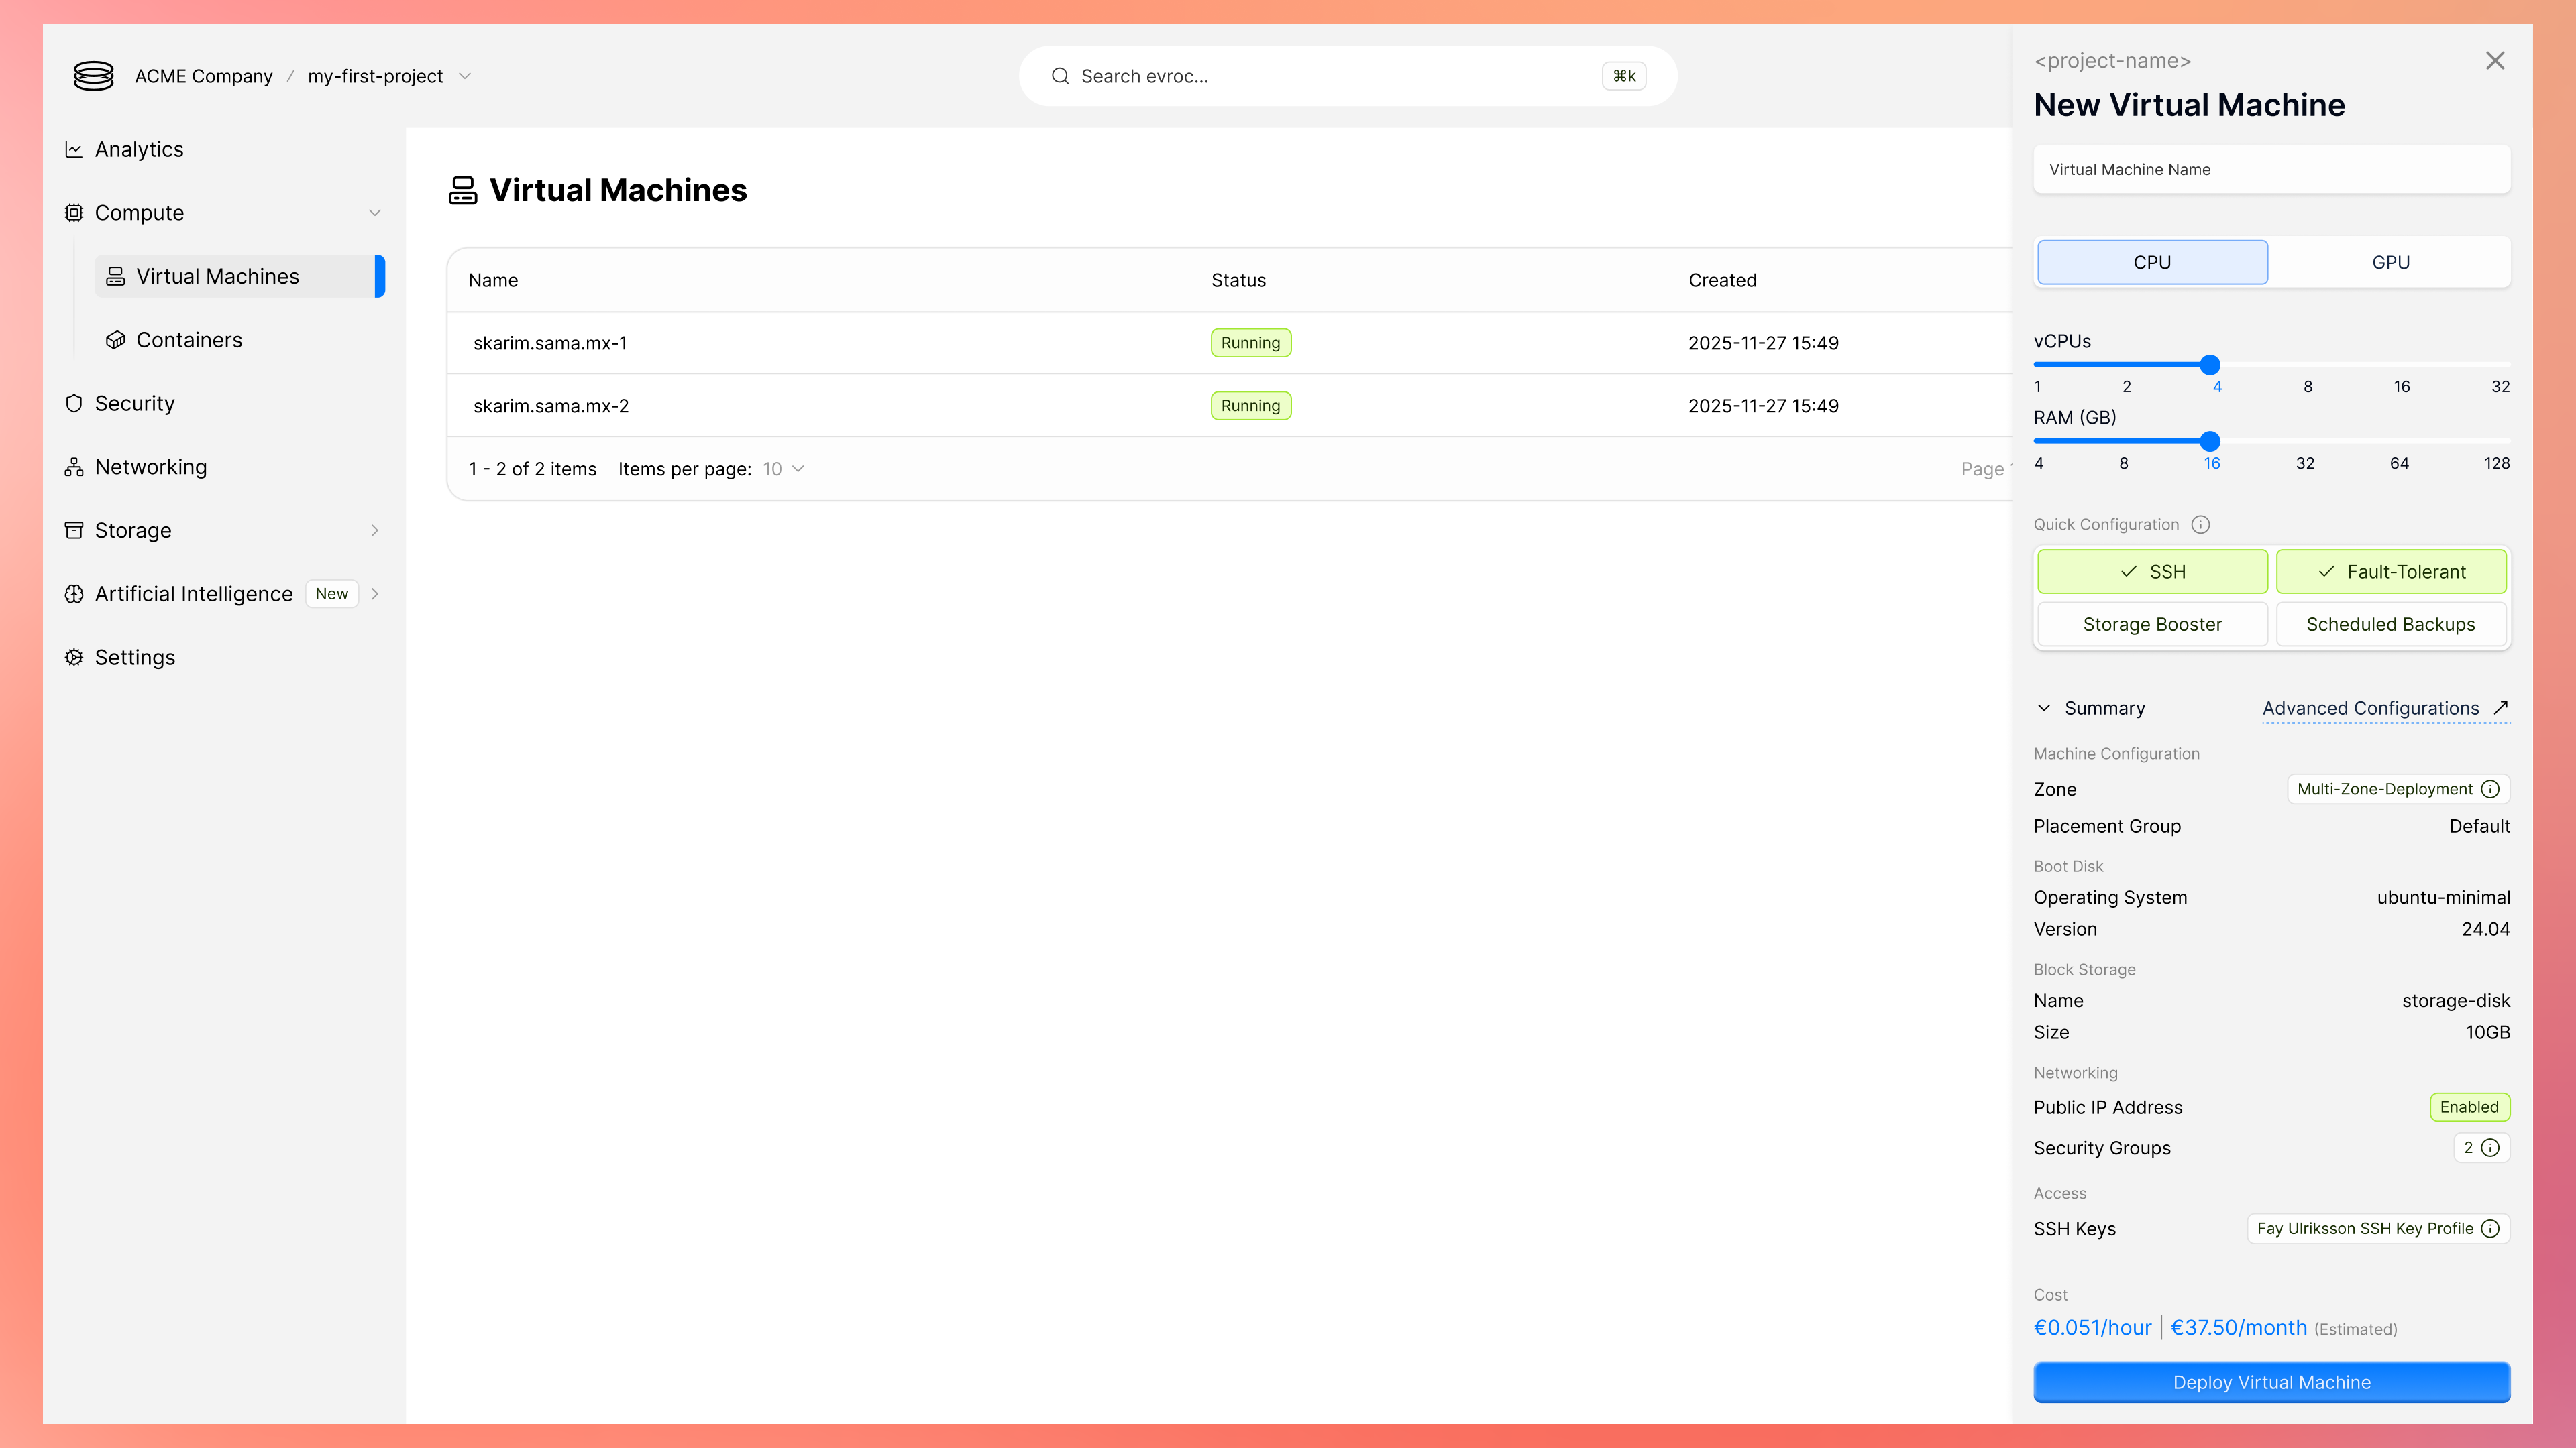Click the Security Groups info icon
The height and width of the screenshot is (1448, 2576).
click(x=2490, y=1148)
